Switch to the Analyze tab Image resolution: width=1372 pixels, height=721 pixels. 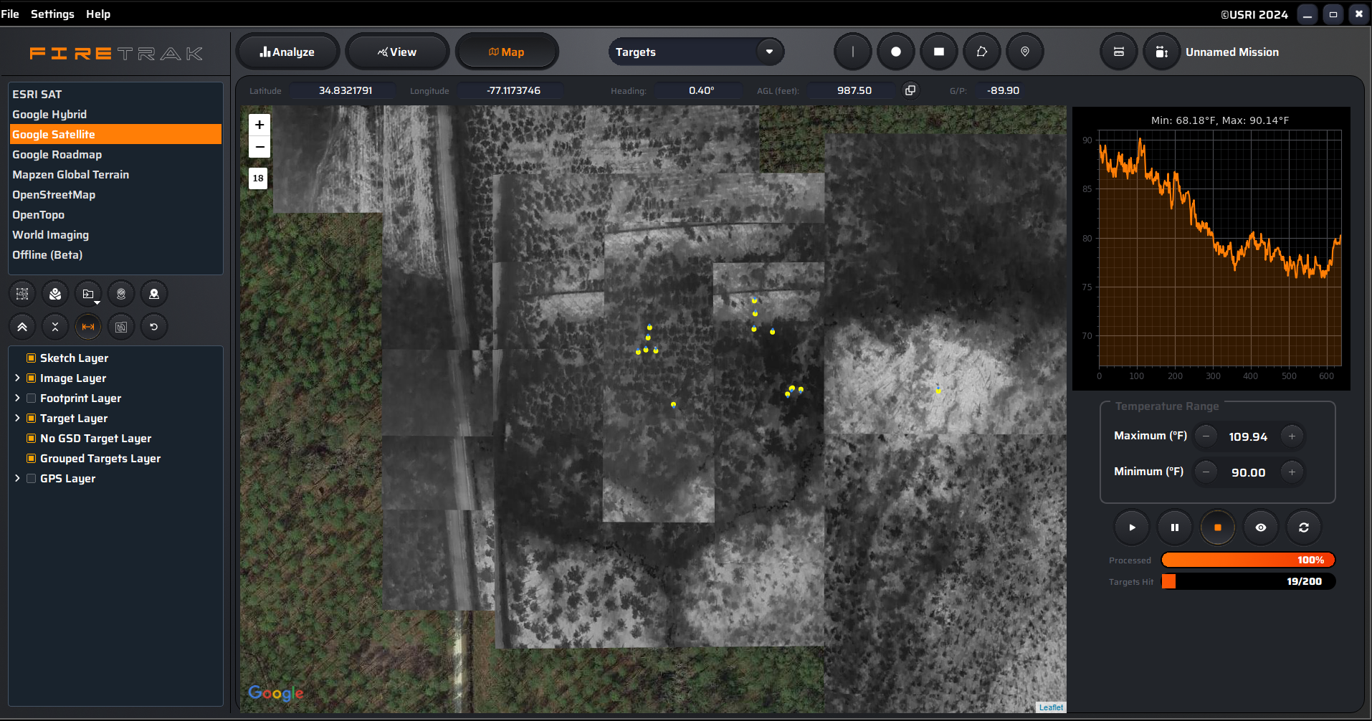287,52
